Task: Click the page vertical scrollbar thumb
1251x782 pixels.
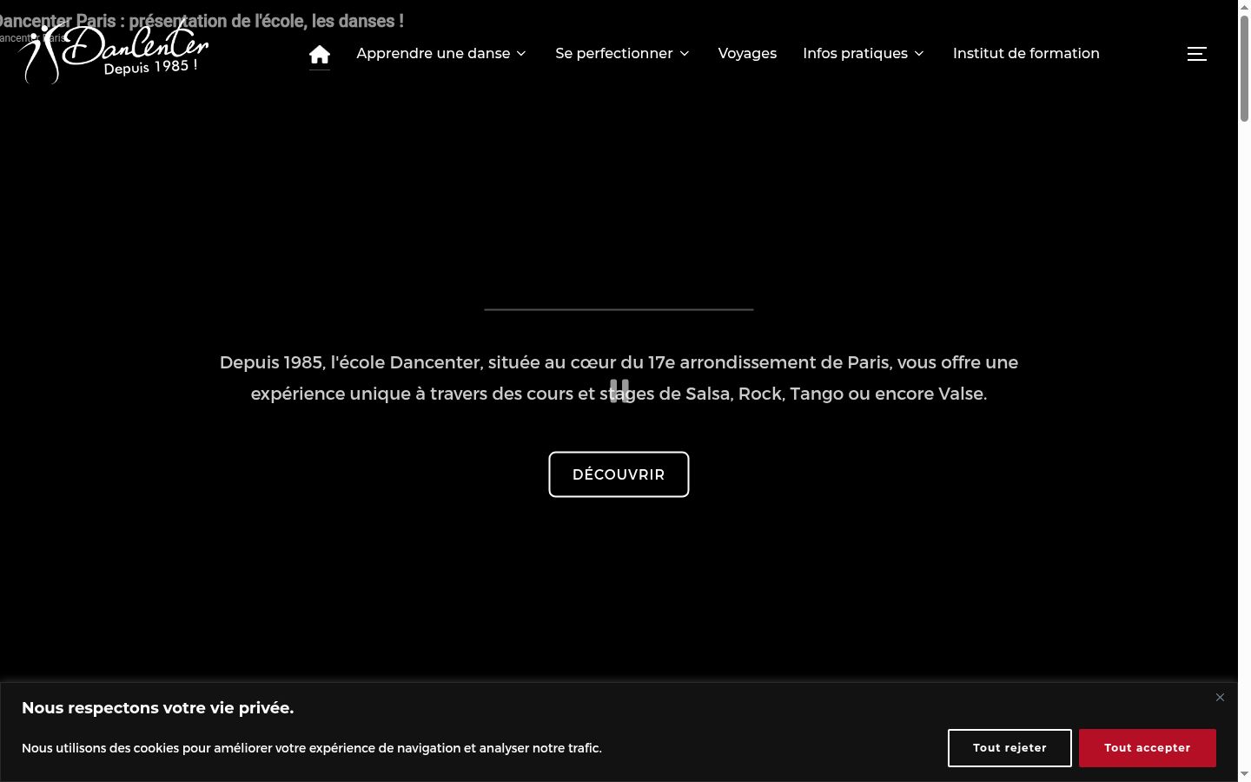Action: [1244, 68]
